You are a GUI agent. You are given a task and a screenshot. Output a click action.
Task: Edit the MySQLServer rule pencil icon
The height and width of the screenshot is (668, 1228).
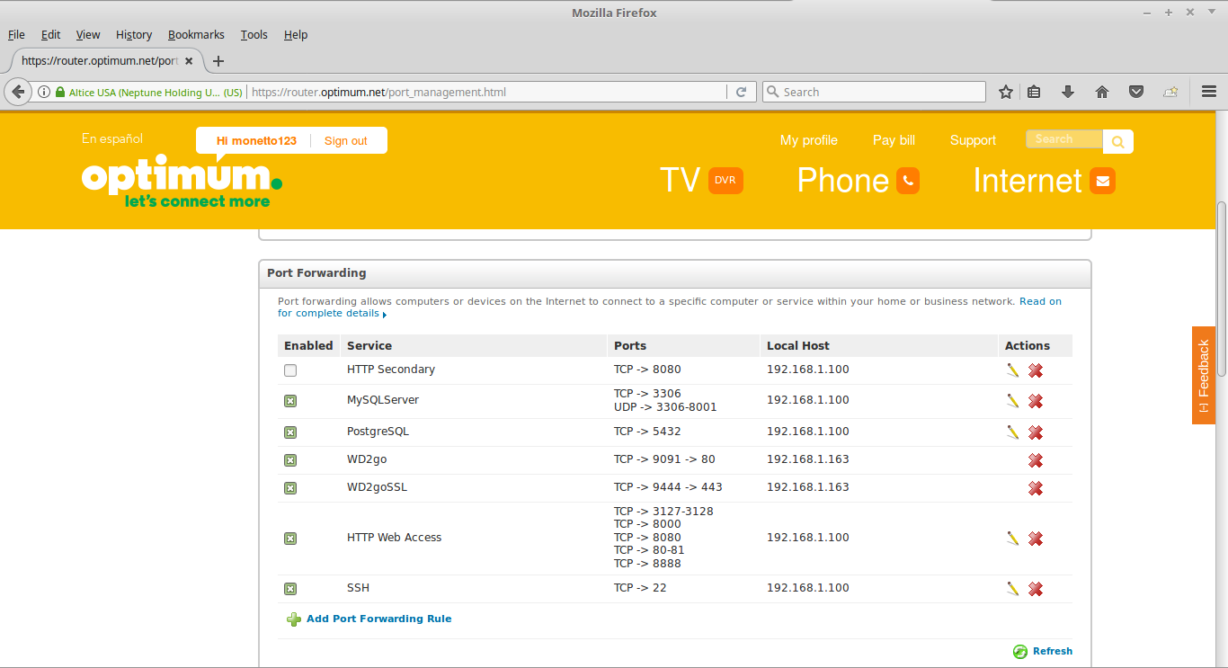pos(1013,401)
